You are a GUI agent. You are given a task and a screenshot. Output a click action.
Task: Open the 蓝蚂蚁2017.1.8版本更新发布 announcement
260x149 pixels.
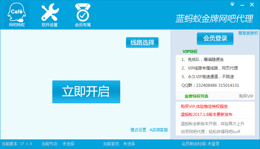tap(206, 114)
